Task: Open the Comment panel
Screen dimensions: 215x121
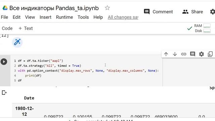Action: 158,12
